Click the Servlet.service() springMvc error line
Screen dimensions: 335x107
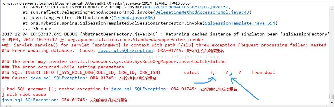(164, 45)
